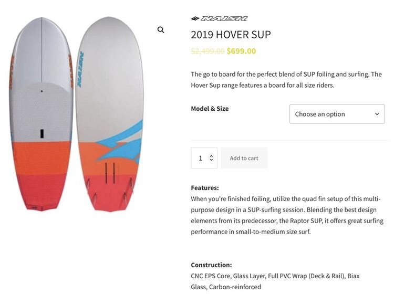Screen dimensions: 394x295
Task: Open the "Choose an option" dropdown
Action: pos(337,114)
